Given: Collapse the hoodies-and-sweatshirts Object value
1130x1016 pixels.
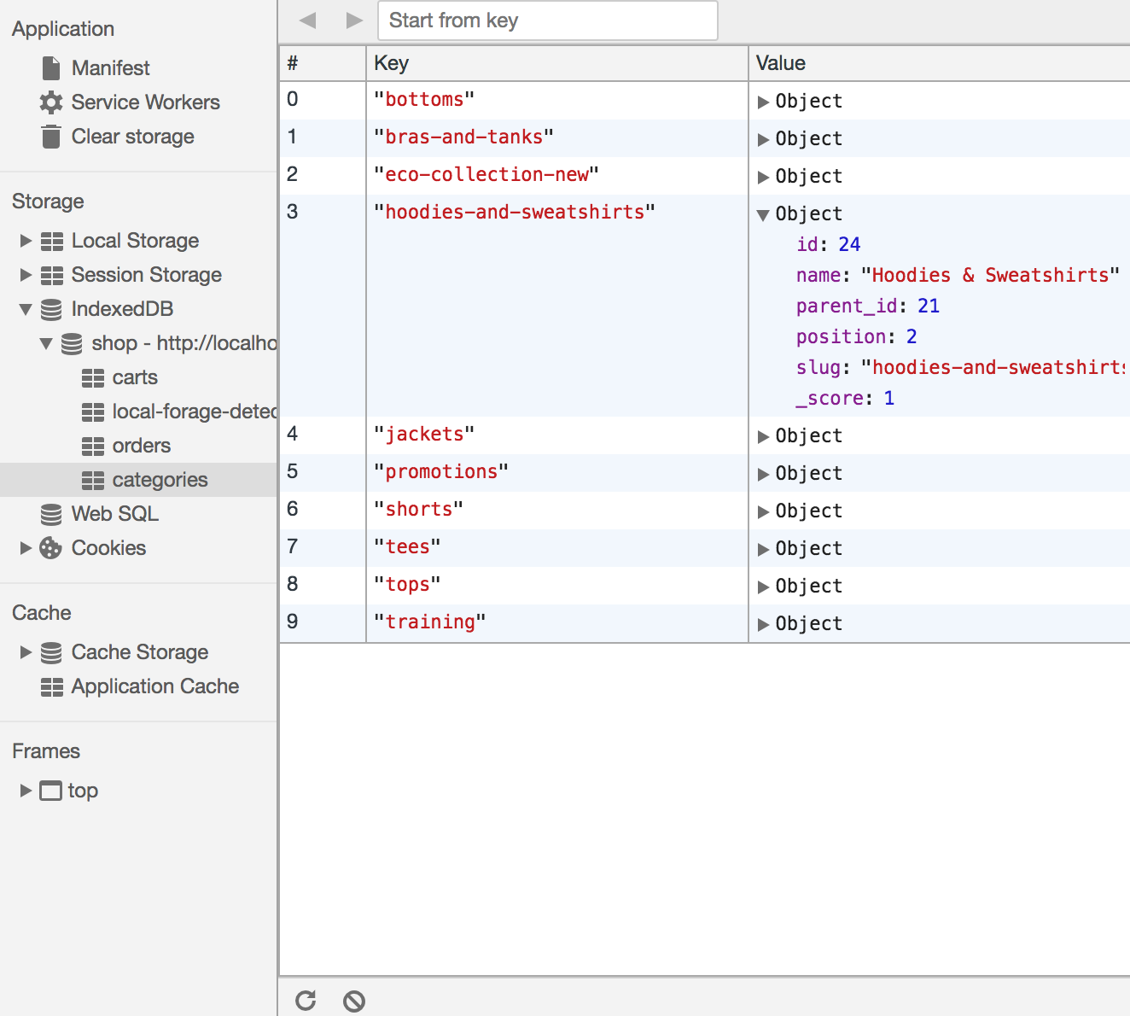Looking at the screenshot, I should [764, 214].
